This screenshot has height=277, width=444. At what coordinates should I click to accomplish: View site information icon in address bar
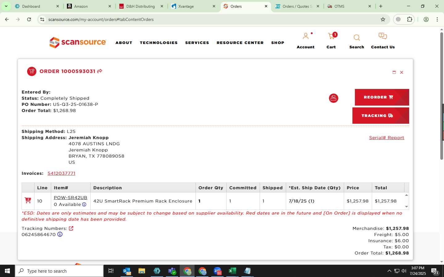coord(42,19)
